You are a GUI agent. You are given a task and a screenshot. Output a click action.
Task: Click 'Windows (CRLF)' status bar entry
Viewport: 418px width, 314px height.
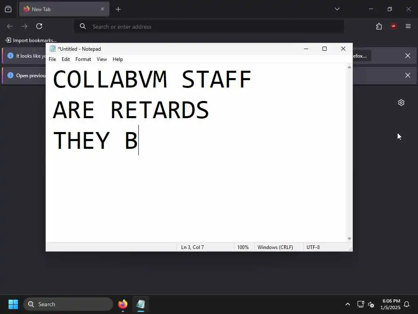tap(275, 247)
